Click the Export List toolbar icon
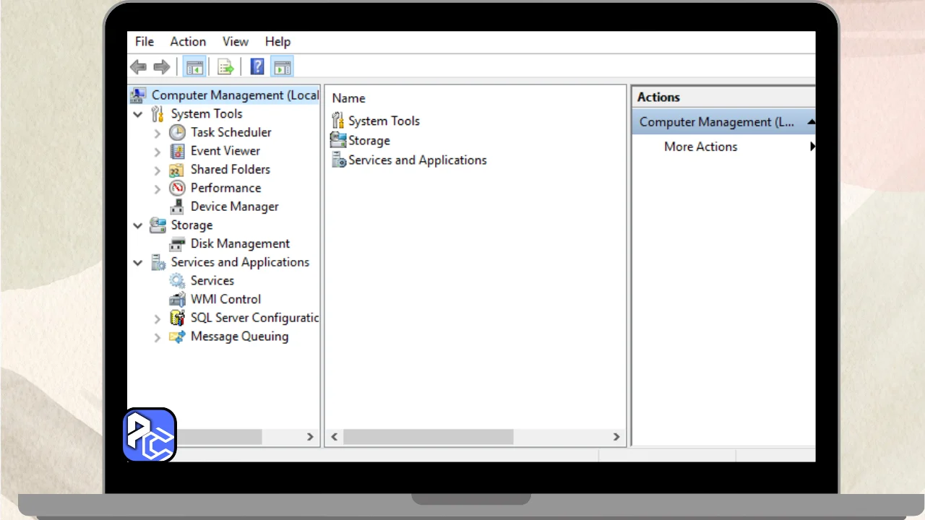This screenshot has width=925, height=520. click(226, 67)
